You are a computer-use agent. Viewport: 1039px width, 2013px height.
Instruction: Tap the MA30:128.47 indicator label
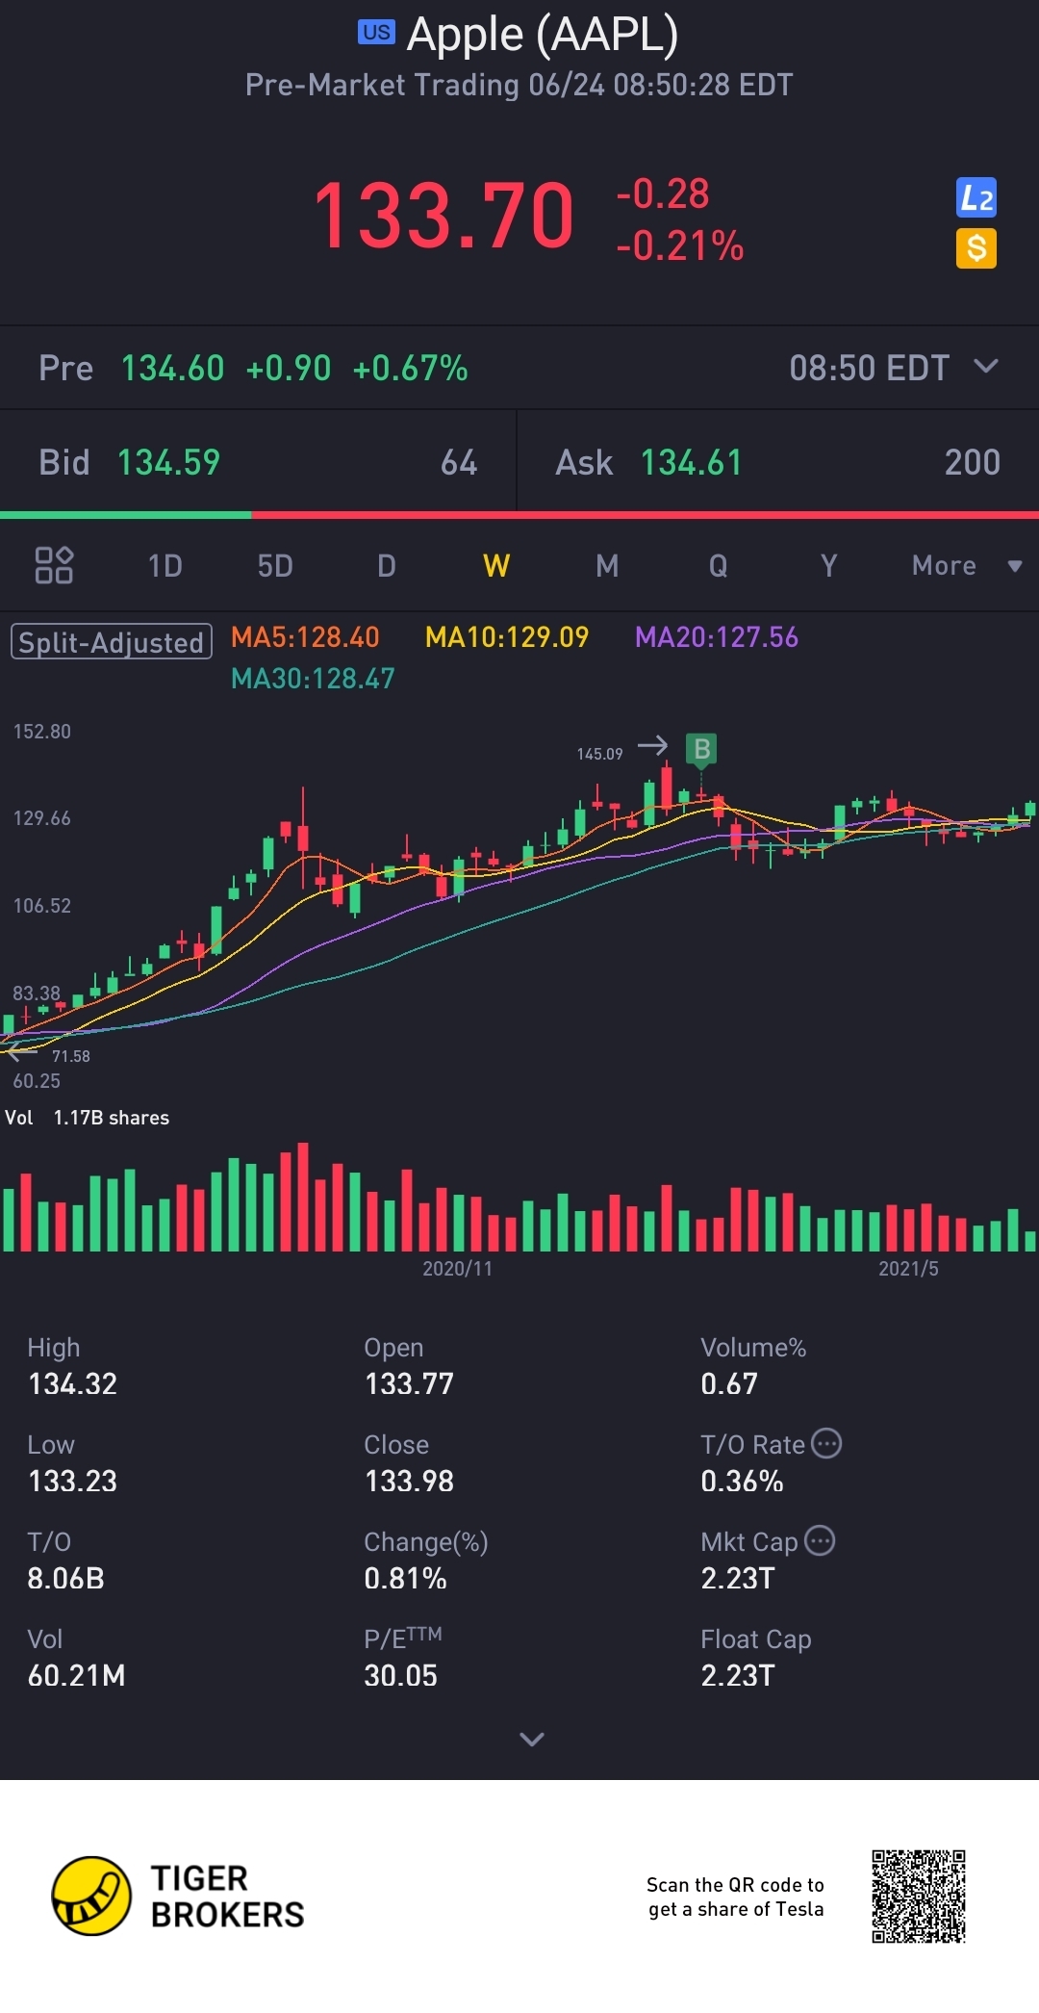[313, 679]
